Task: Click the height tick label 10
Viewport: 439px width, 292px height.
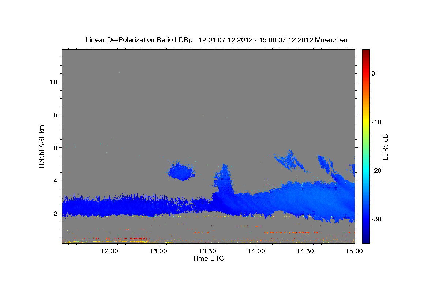Action: (53, 82)
